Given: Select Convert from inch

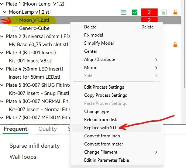Looking at the screenshot, I should [x=117, y=136].
